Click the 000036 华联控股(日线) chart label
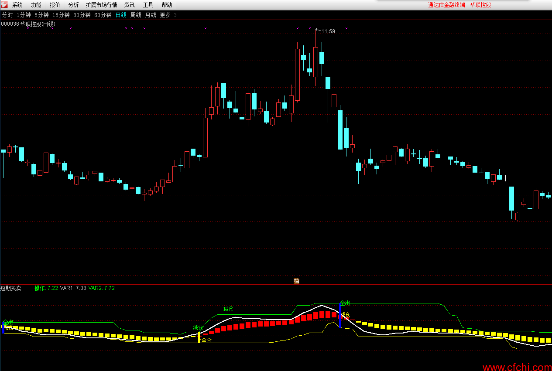552x371 pixels. pos(28,24)
